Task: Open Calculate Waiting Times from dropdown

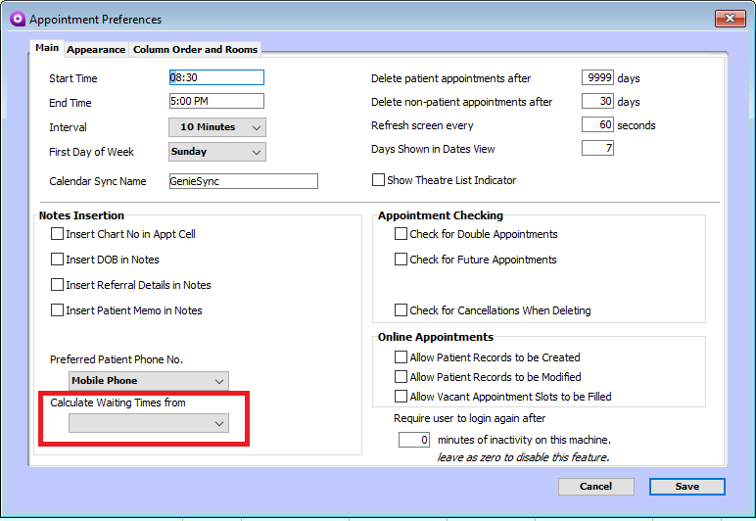Action: (x=149, y=423)
